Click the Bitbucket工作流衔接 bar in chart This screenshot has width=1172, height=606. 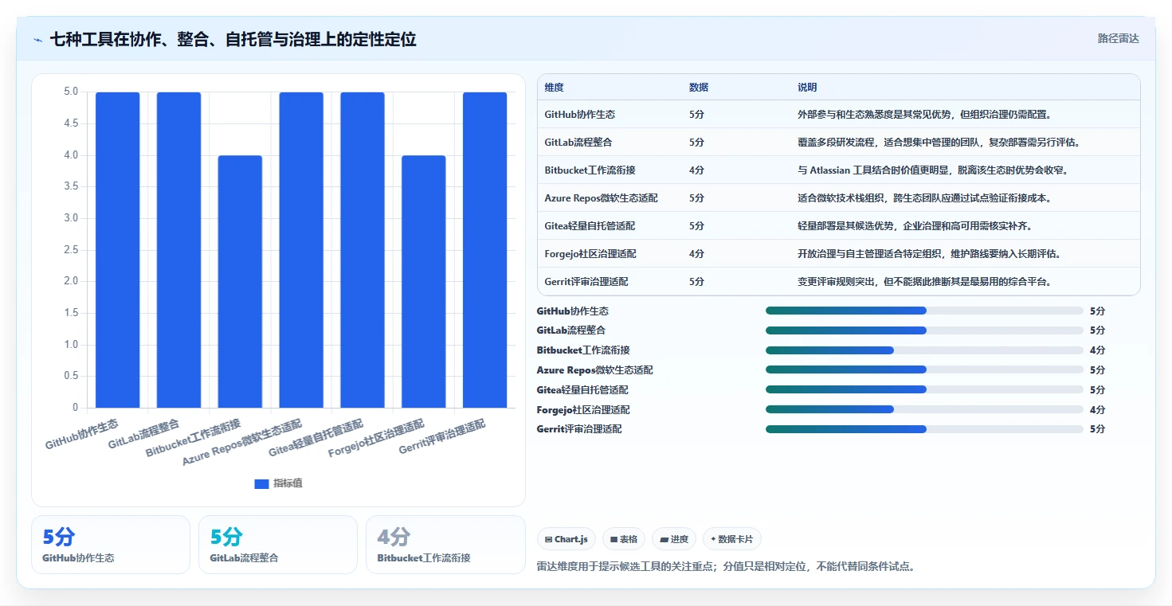[x=240, y=282]
